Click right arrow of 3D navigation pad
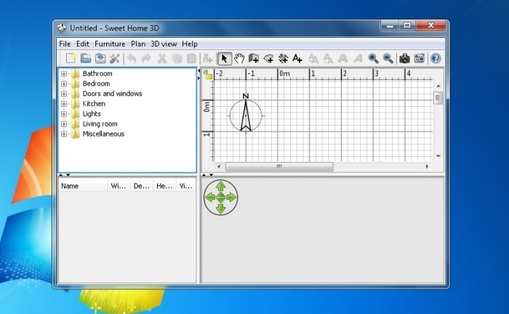 231,197
